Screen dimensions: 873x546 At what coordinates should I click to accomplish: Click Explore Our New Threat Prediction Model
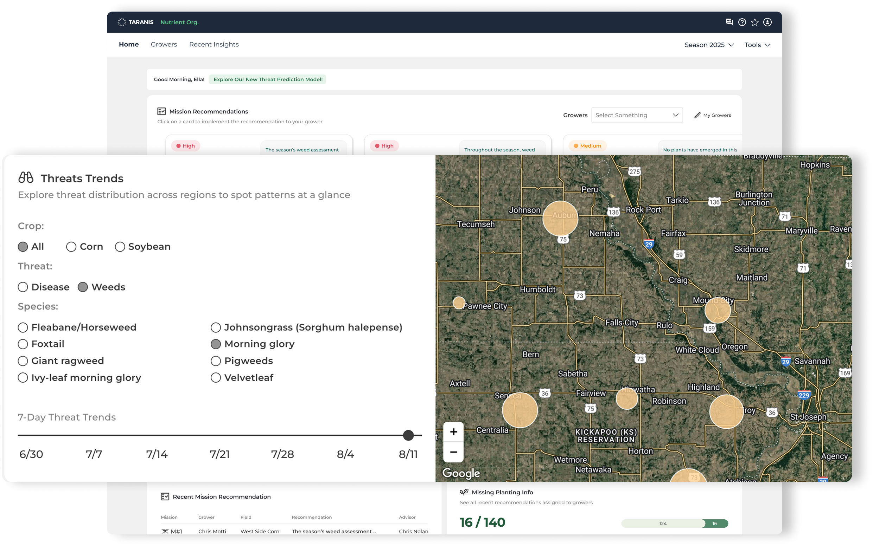point(268,79)
